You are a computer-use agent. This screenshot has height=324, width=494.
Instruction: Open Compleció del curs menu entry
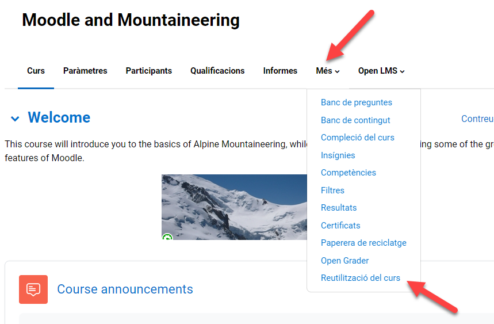tap(358, 138)
